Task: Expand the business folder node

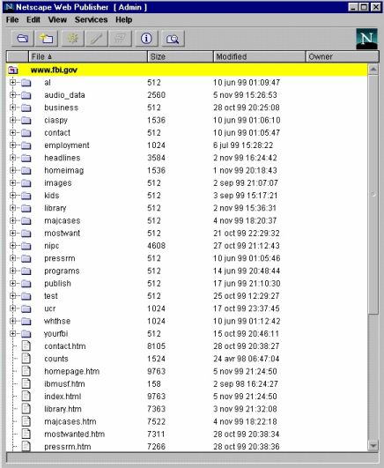Action: (12, 108)
